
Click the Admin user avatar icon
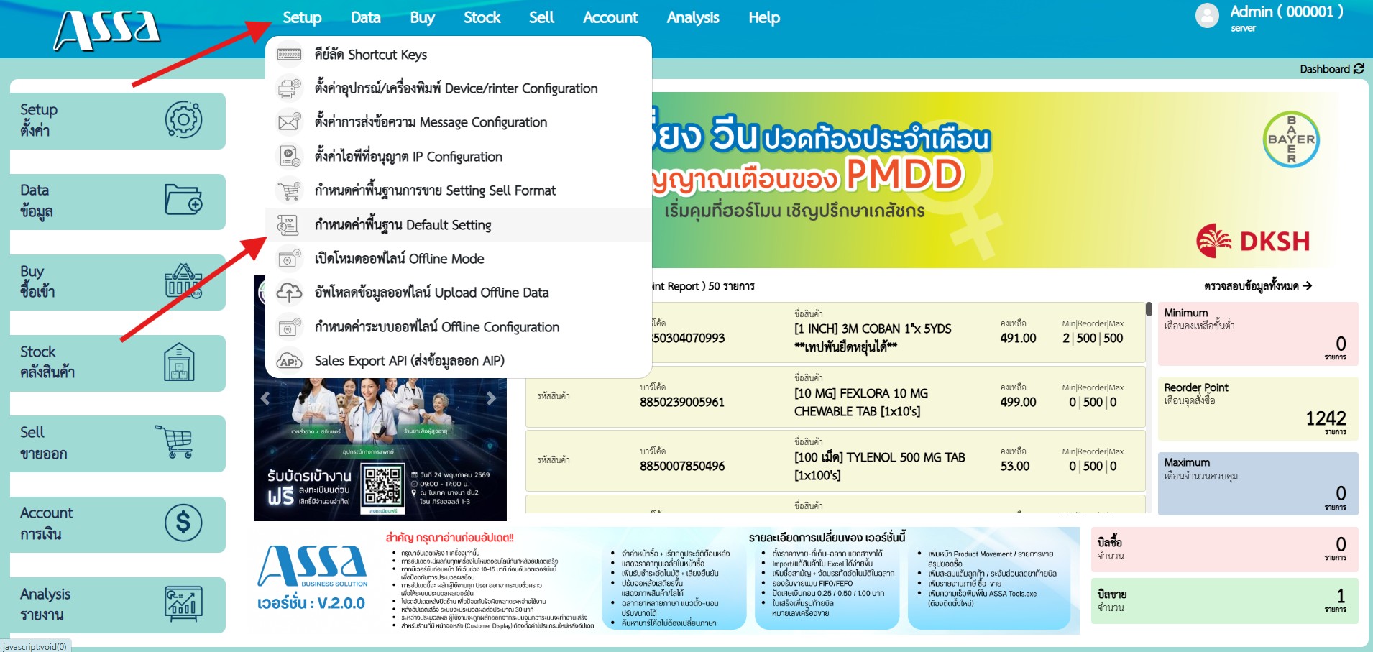pos(1207,16)
